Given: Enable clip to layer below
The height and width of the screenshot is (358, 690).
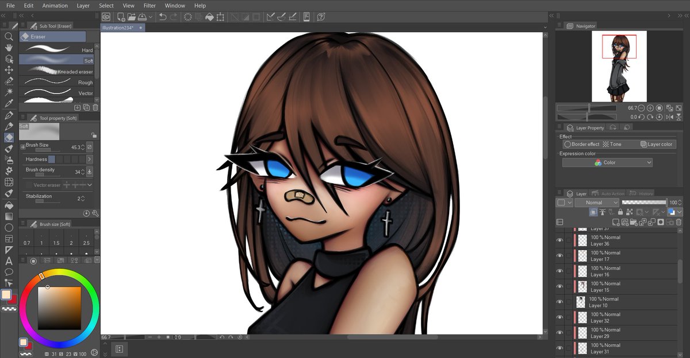Looking at the screenshot, I should (x=593, y=212).
